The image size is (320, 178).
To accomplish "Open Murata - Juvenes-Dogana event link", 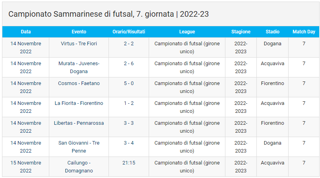I will click(79, 67).
